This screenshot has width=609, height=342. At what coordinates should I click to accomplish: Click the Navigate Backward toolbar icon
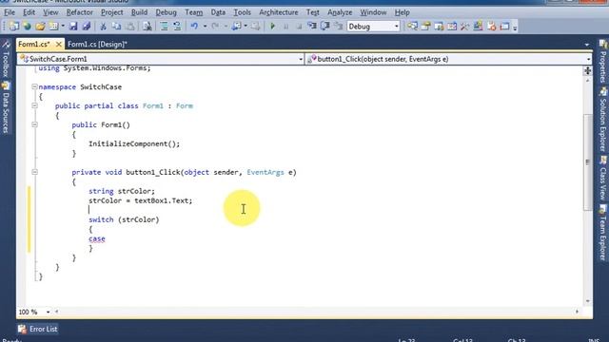237,27
